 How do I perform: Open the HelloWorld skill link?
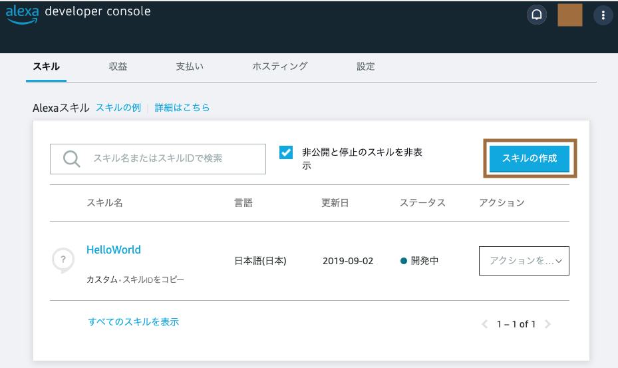tap(114, 250)
